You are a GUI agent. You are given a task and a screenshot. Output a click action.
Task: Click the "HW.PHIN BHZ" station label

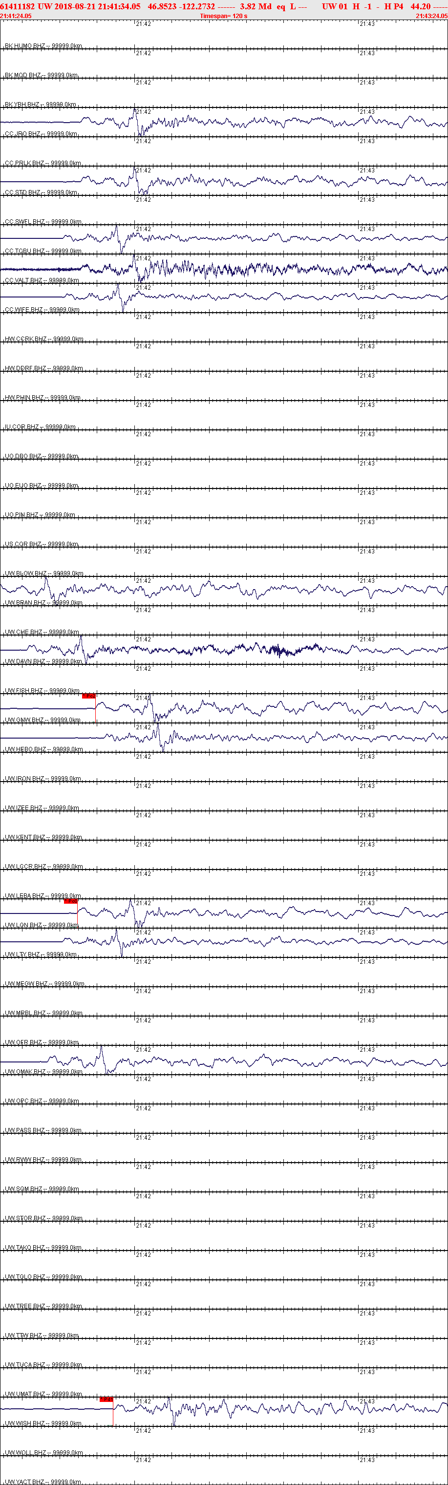pos(24,398)
